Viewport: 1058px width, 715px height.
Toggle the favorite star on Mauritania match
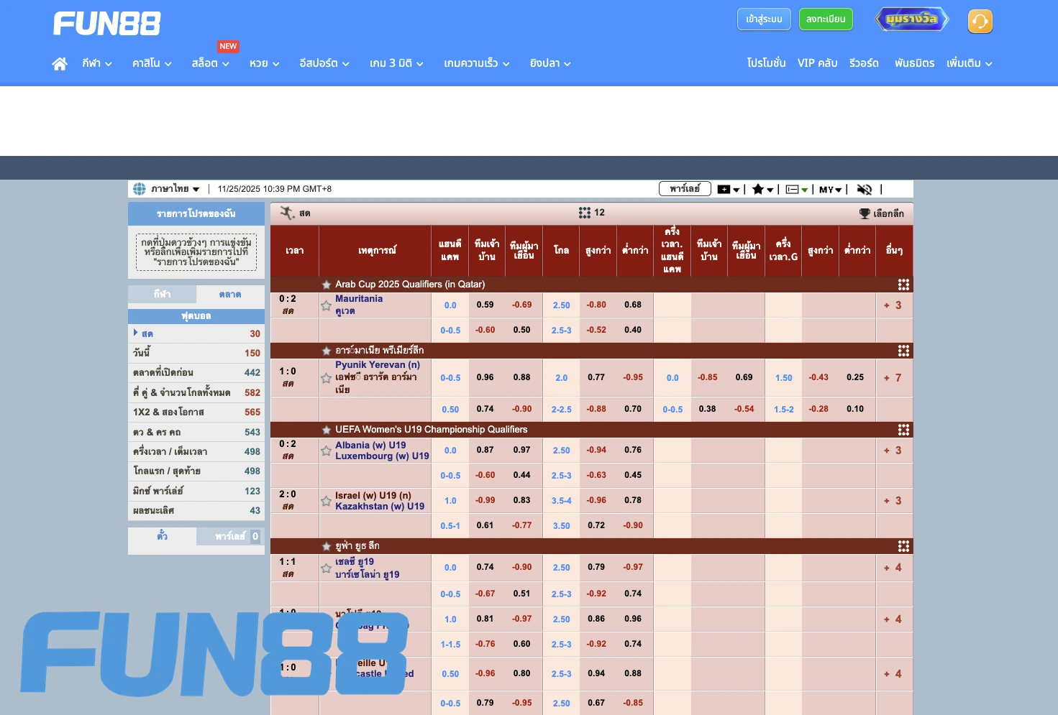click(x=326, y=305)
